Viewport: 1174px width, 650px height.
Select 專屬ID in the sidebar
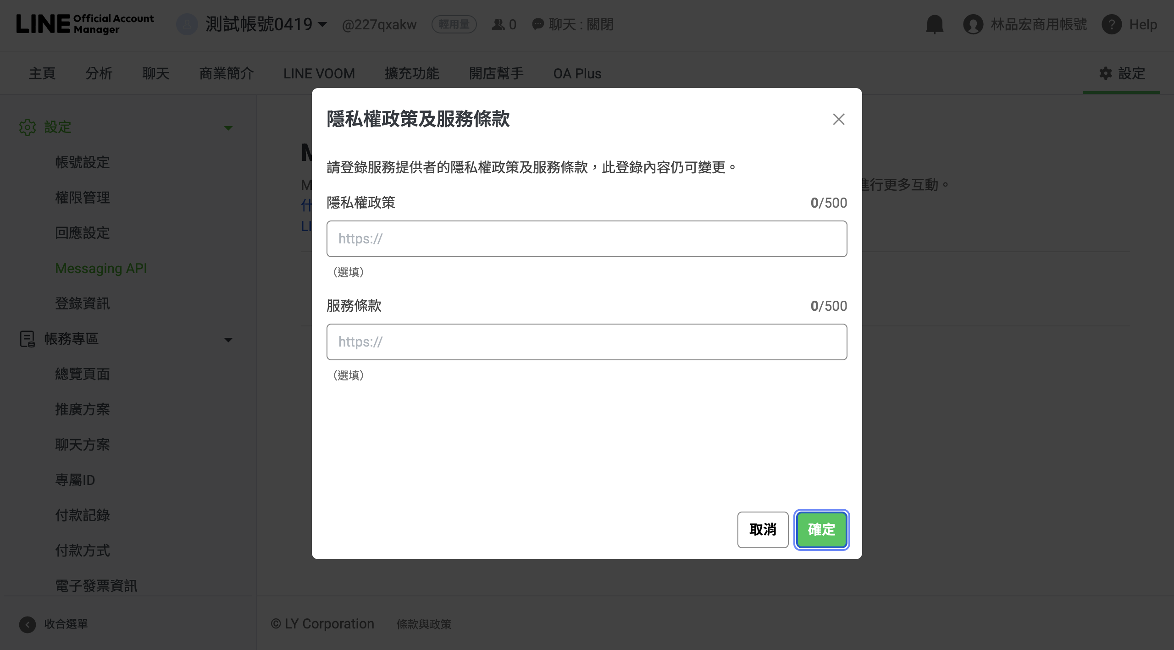[75, 480]
